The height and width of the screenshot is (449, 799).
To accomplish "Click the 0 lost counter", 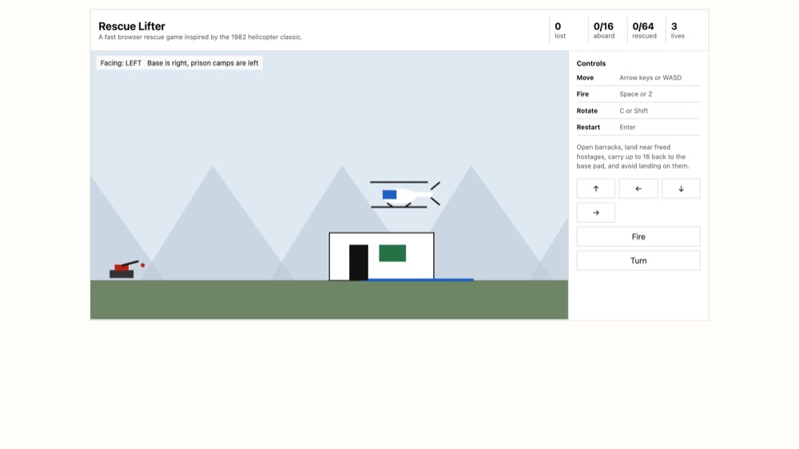I will 560,30.
